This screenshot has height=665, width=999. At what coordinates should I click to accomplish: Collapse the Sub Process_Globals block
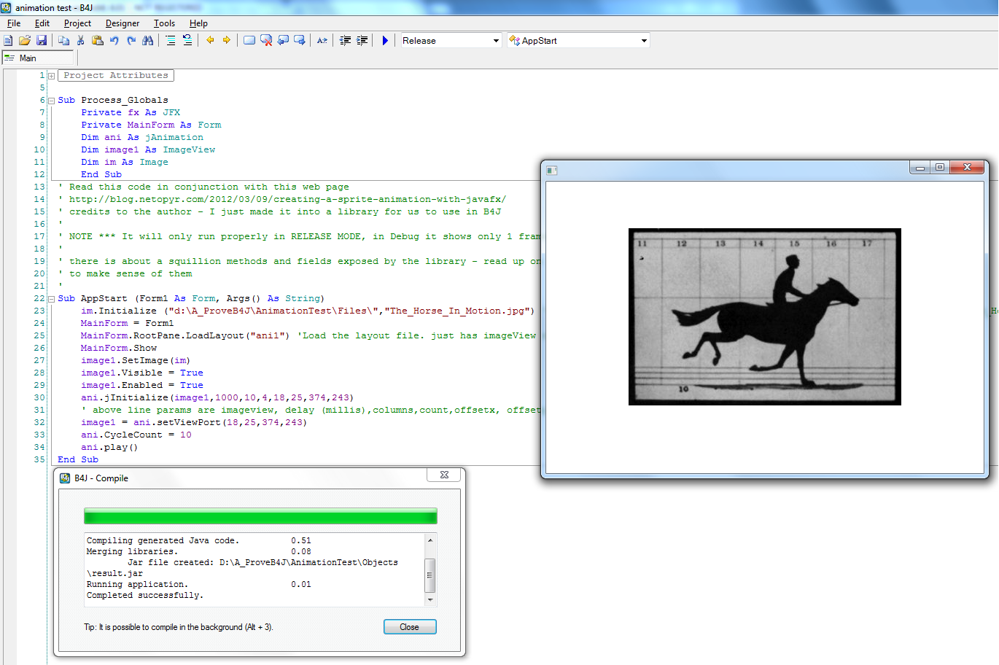(x=51, y=101)
